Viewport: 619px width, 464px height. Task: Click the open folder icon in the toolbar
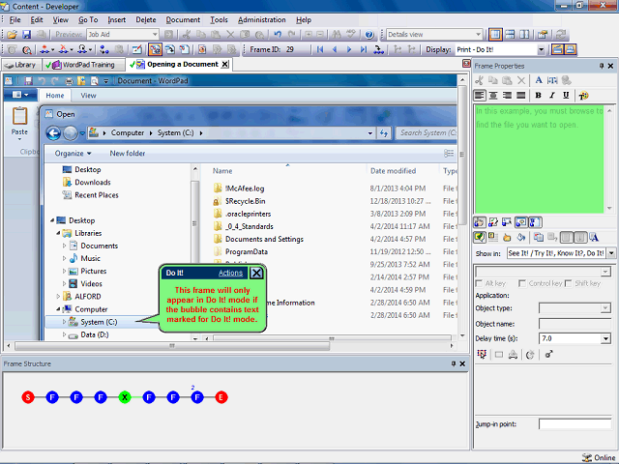13,35
